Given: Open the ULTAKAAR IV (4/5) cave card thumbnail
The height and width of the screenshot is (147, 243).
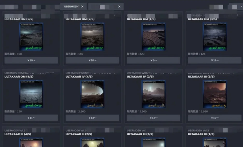Looking at the screenshot, I should 92,94.
